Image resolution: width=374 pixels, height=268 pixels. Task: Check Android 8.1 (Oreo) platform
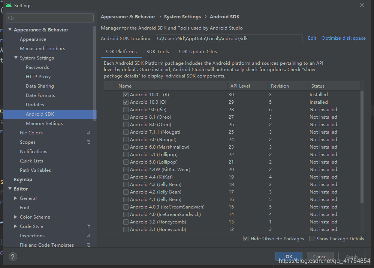(126, 117)
